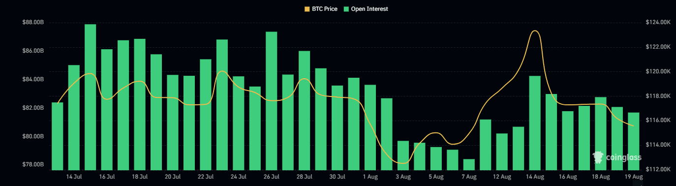676x186 pixels.
Task: Select the 14 Aug open interest bar
Action: (x=535, y=123)
